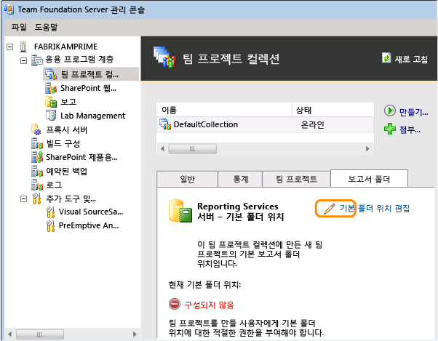Select SharePoint 제품용... tree item
The height and width of the screenshot is (341, 438).
coord(81,157)
